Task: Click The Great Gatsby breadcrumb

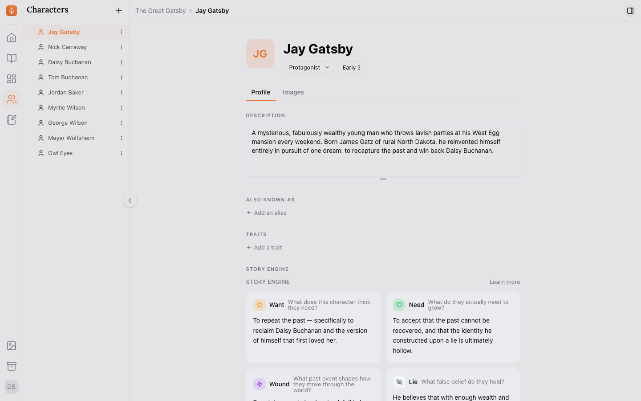Action: click(160, 11)
